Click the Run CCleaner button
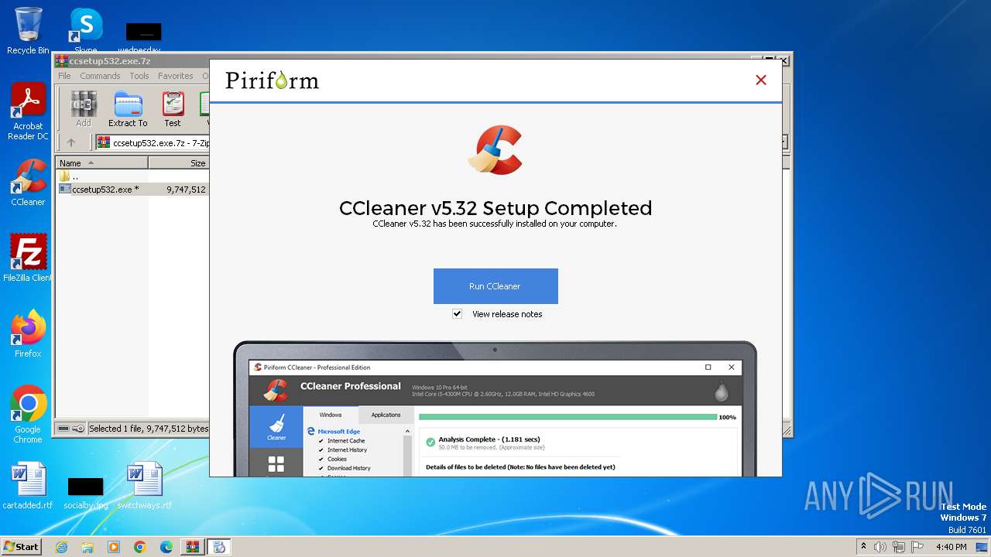The width and height of the screenshot is (991, 557). (x=495, y=286)
